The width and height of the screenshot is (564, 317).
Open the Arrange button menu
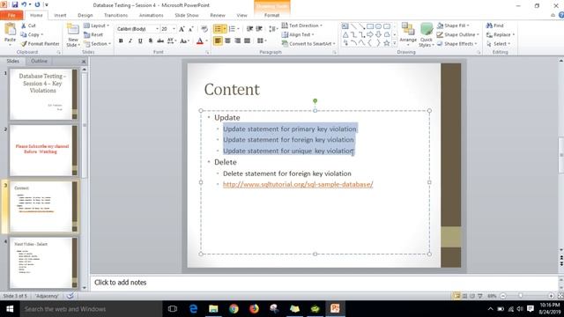pyautogui.click(x=408, y=34)
